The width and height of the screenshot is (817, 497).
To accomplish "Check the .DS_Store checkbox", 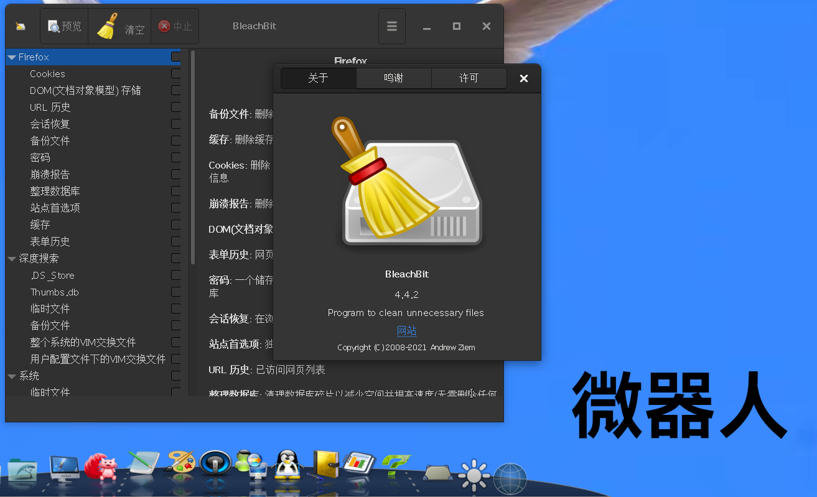I will 176,275.
